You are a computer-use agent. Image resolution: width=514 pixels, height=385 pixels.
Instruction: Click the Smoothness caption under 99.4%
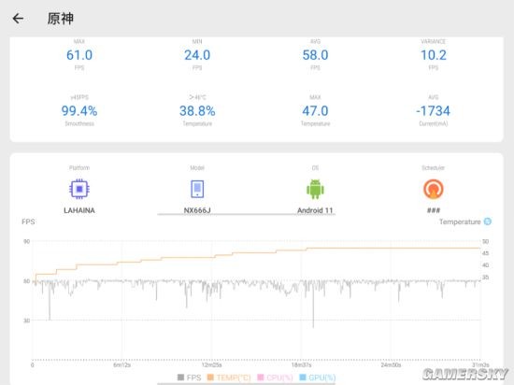tap(79, 123)
